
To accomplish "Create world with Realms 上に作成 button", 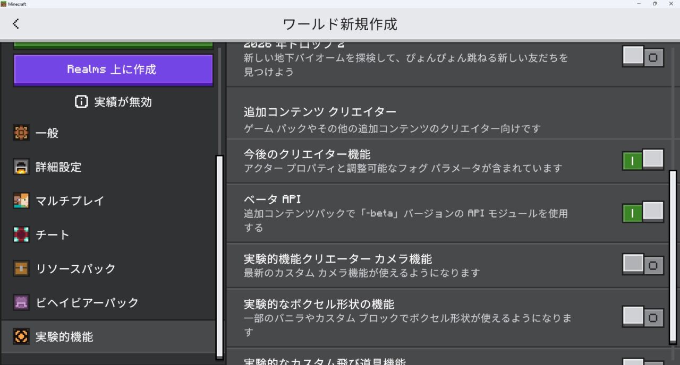I will [x=113, y=69].
